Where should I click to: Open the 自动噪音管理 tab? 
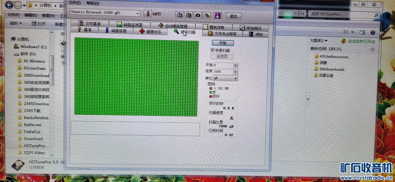[x=172, y=26]
